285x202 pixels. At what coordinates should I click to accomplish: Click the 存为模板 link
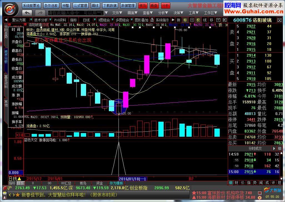[x=116, y=183]
